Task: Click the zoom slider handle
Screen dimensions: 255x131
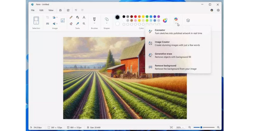Action: tap(201, 127)
